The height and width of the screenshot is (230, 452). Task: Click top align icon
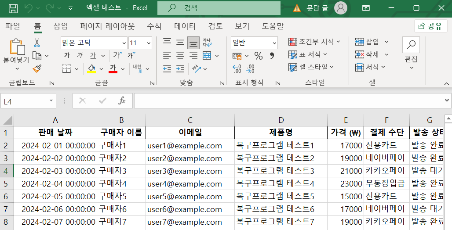[167, 42]
